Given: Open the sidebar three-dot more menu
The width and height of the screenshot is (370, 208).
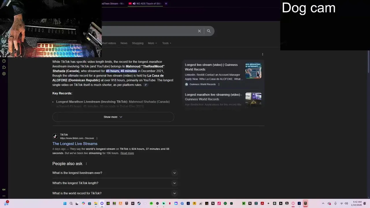Looking at the screenshot, I should pos(4,196).
